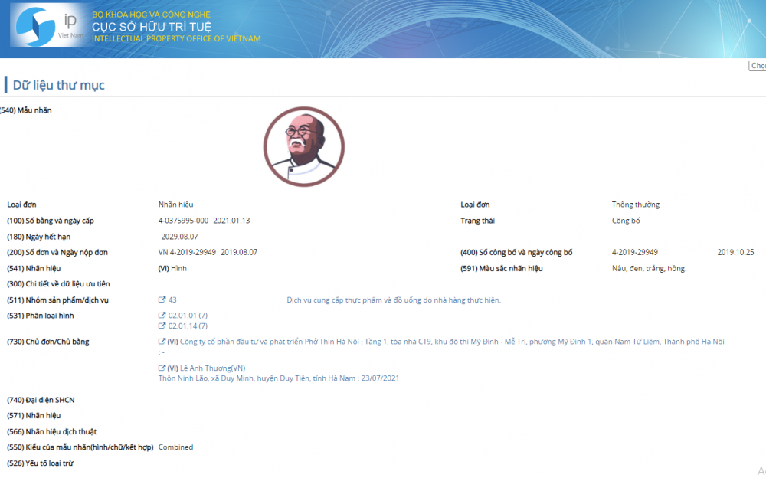
Task: Select expiry date 2029.08.07
Action: [x=180, y=237]
